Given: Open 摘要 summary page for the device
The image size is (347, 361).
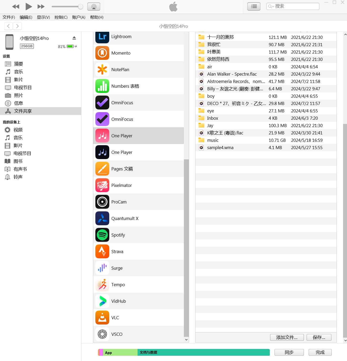Looking at the screenshot, I should [x=18, y=64].
